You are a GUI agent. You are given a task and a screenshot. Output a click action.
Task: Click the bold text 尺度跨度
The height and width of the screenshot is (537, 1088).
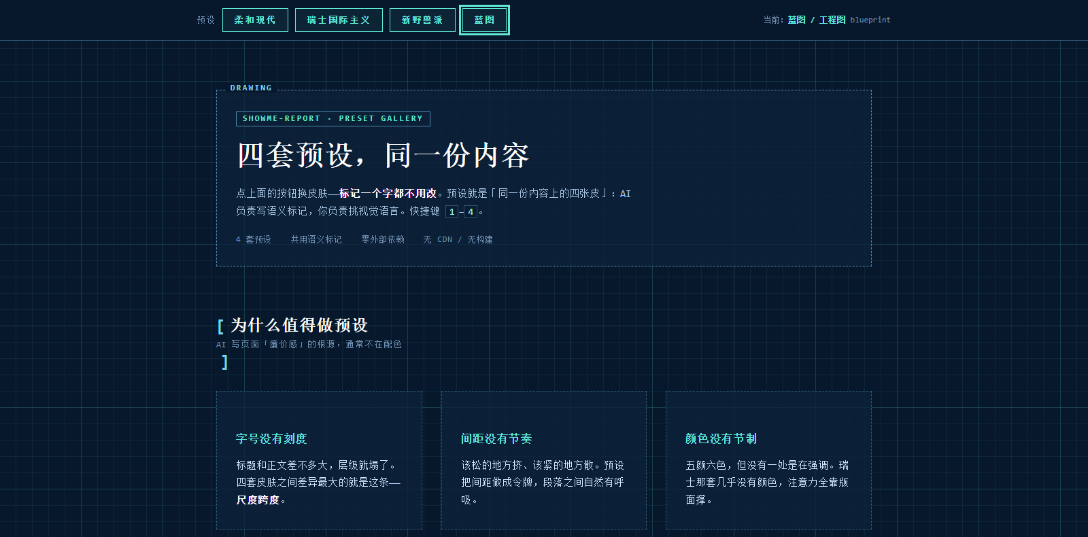(x=258, y=500)
